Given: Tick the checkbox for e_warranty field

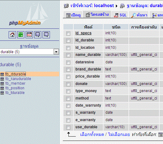Looking at the screenshot, I should point(68,120).
